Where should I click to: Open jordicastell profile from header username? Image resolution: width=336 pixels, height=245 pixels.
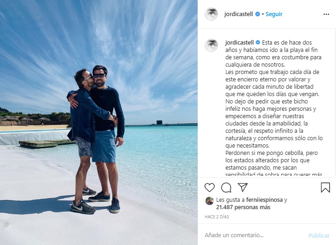pyautogui.click(x=239, y=14)
